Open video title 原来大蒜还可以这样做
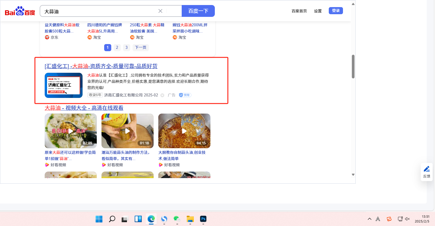This screenshot has width=435, height=226. 70,156
